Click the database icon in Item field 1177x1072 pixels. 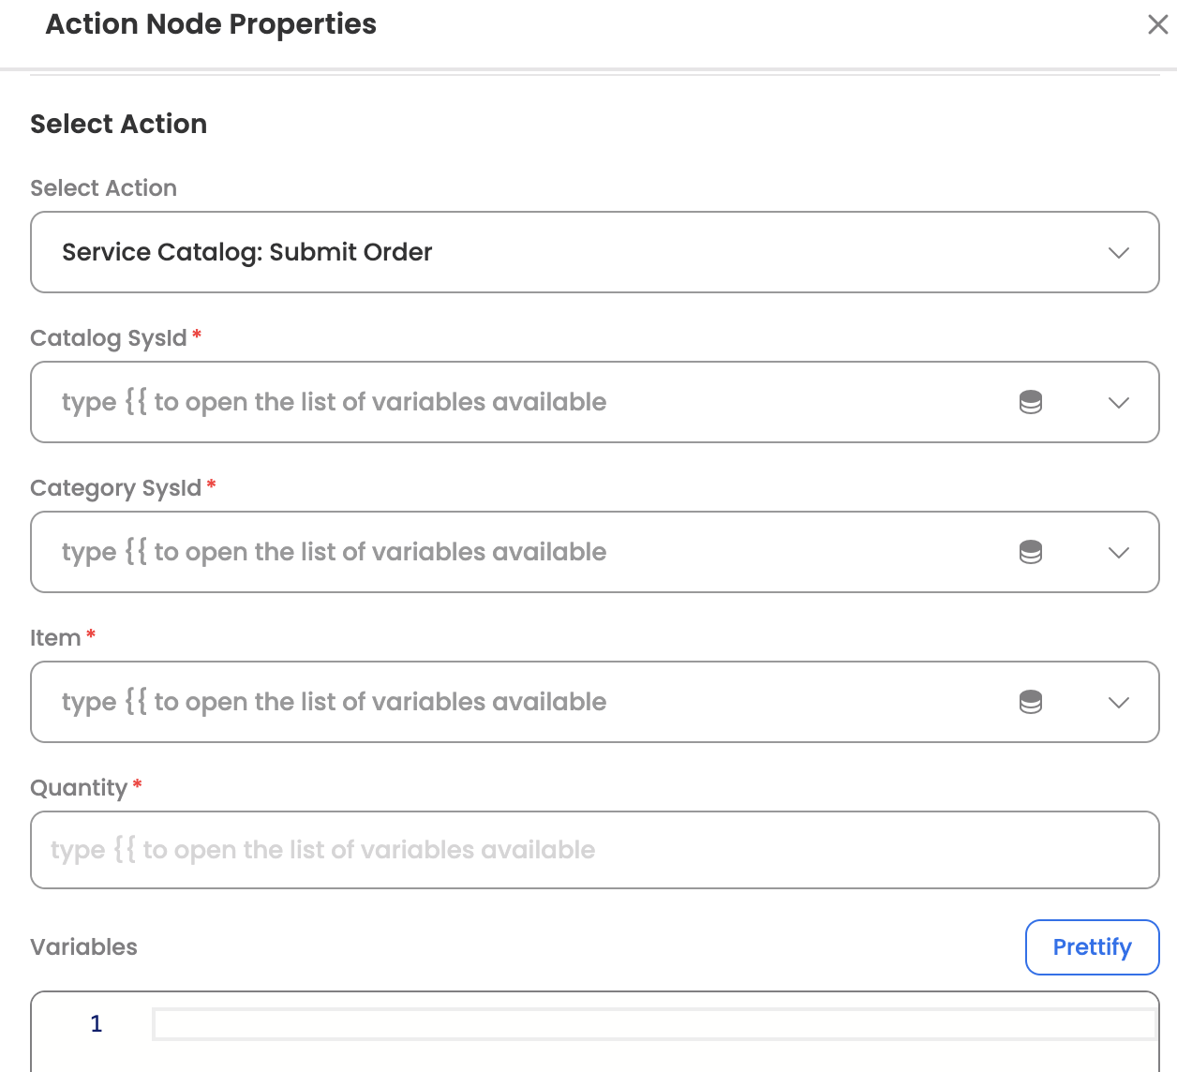(1031, 702)
